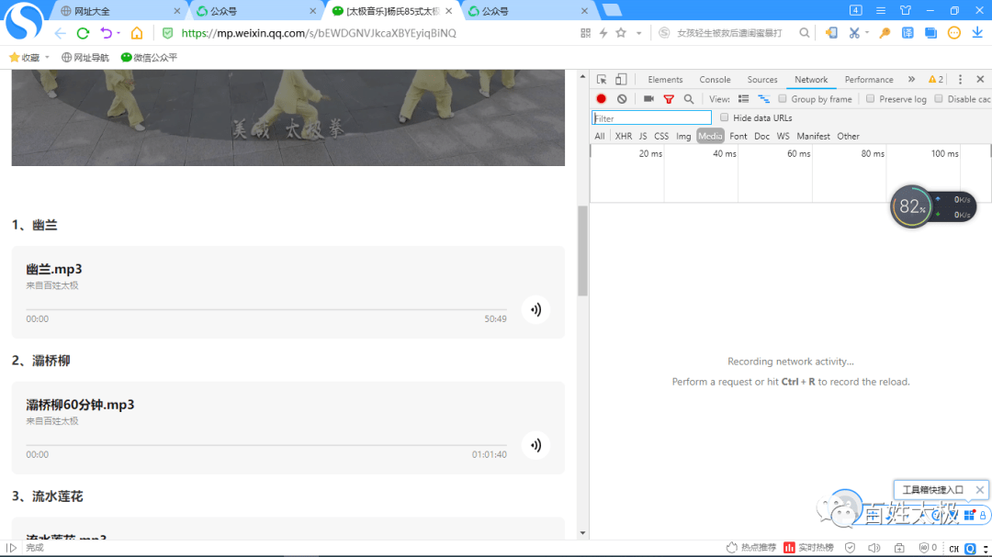Enable the Preserve log checkbox
This screenshot has height=557, width=992.
pos(871,99)
